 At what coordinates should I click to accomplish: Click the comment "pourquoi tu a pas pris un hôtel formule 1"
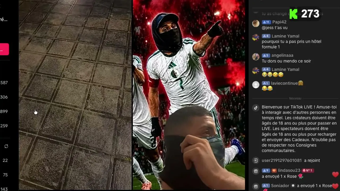point(291,44)
